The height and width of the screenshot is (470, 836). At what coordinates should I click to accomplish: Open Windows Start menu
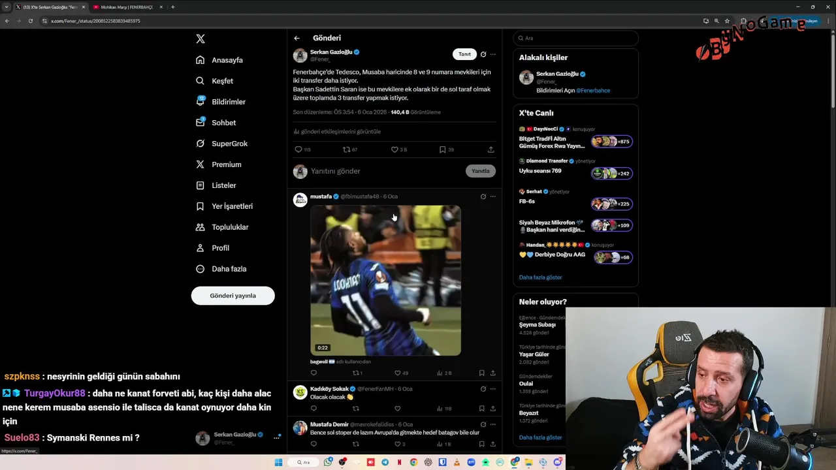click(x=278, y=462)
